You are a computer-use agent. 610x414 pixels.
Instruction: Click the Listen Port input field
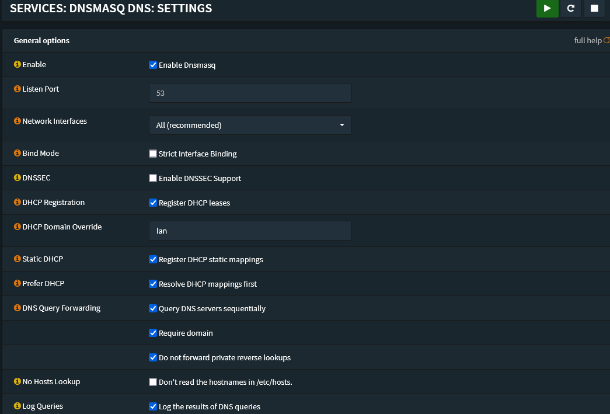[250, 93]
